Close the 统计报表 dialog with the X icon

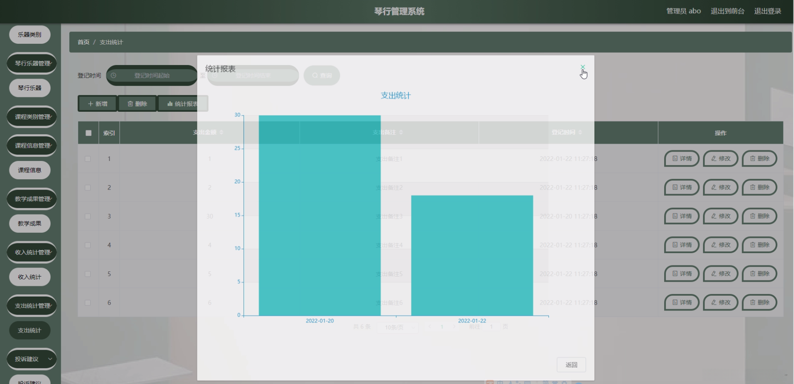click(583, 67)
